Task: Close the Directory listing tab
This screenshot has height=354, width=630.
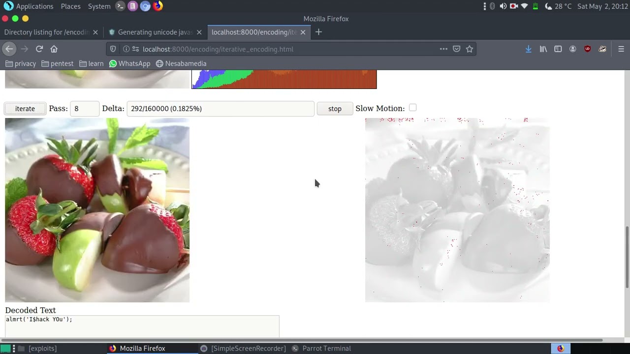Action: 95,32
